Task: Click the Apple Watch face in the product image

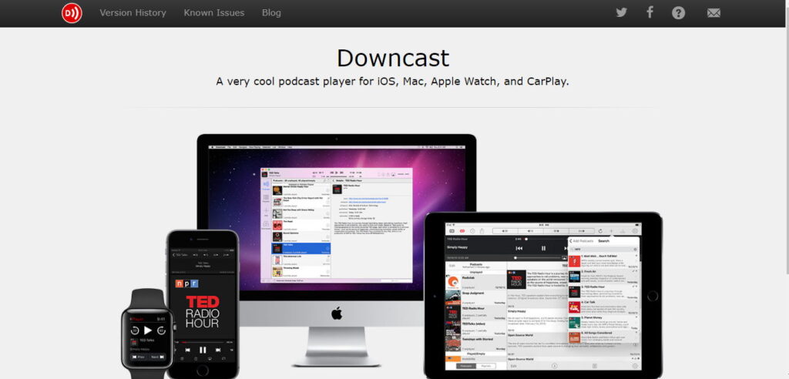Action: [x=147, y=338]
